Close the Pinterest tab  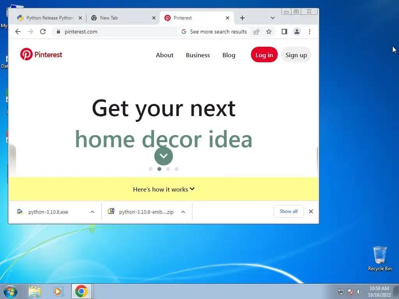click(228, 18)
